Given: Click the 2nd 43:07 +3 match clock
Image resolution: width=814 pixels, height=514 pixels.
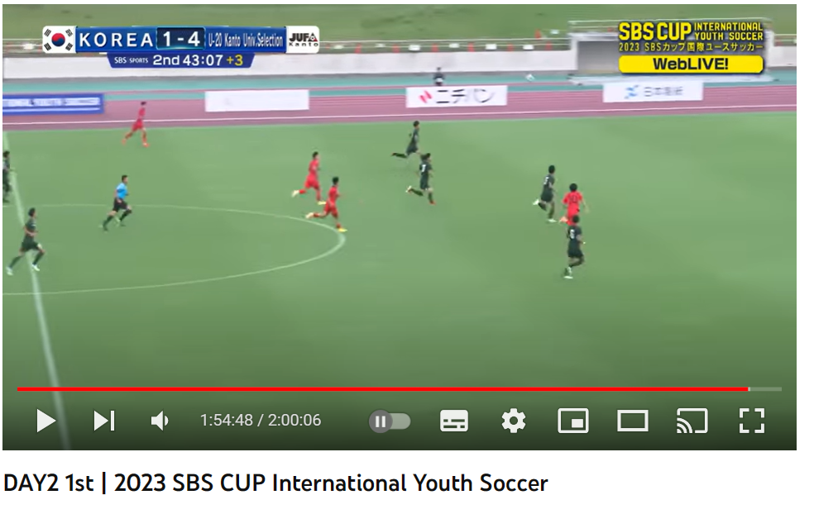Looking at the screenshot, I should pos(197,60).
